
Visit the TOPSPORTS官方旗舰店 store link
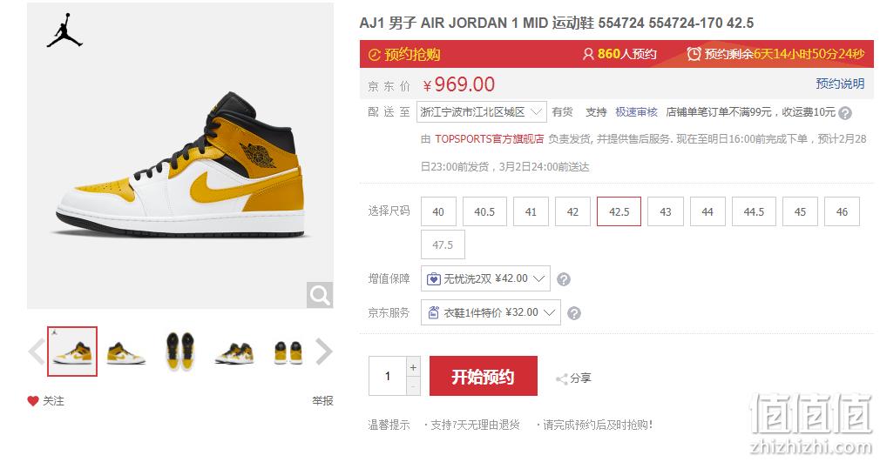(x=489, y=139)
